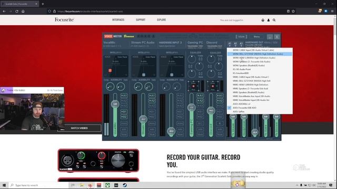Open the Focusrite user account icon
The width and height of the screenshot is (337, 189).
point(269,20)
